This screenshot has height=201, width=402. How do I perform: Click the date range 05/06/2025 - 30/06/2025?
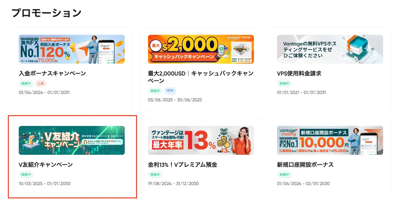[x=175, y=100]
